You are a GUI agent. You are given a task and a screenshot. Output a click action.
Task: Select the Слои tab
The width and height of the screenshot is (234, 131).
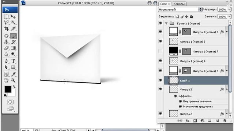165,4
